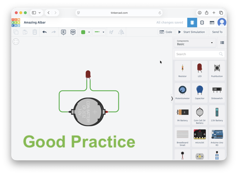The height and width of the screenshot is (175, 238).
Task: Click the project name Amazing Albar
Action: pyautogui.click(x=35, y=22)
